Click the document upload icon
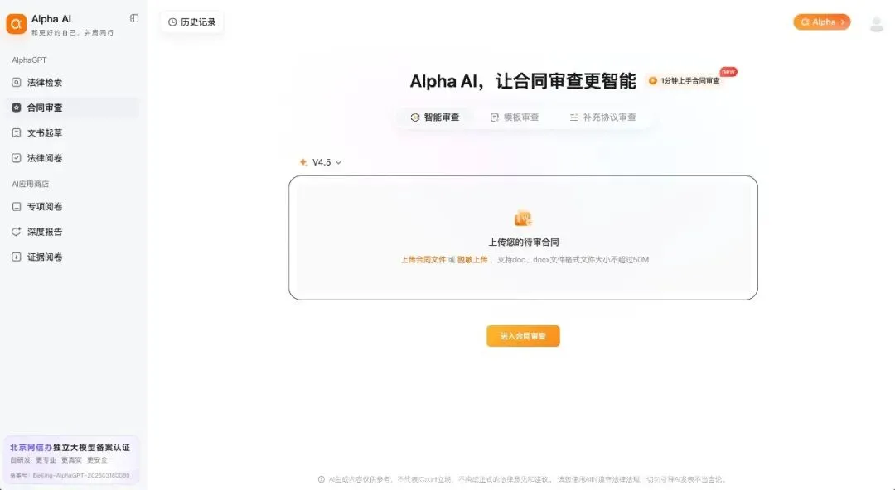The image size is (895, 490). (523, 219)
